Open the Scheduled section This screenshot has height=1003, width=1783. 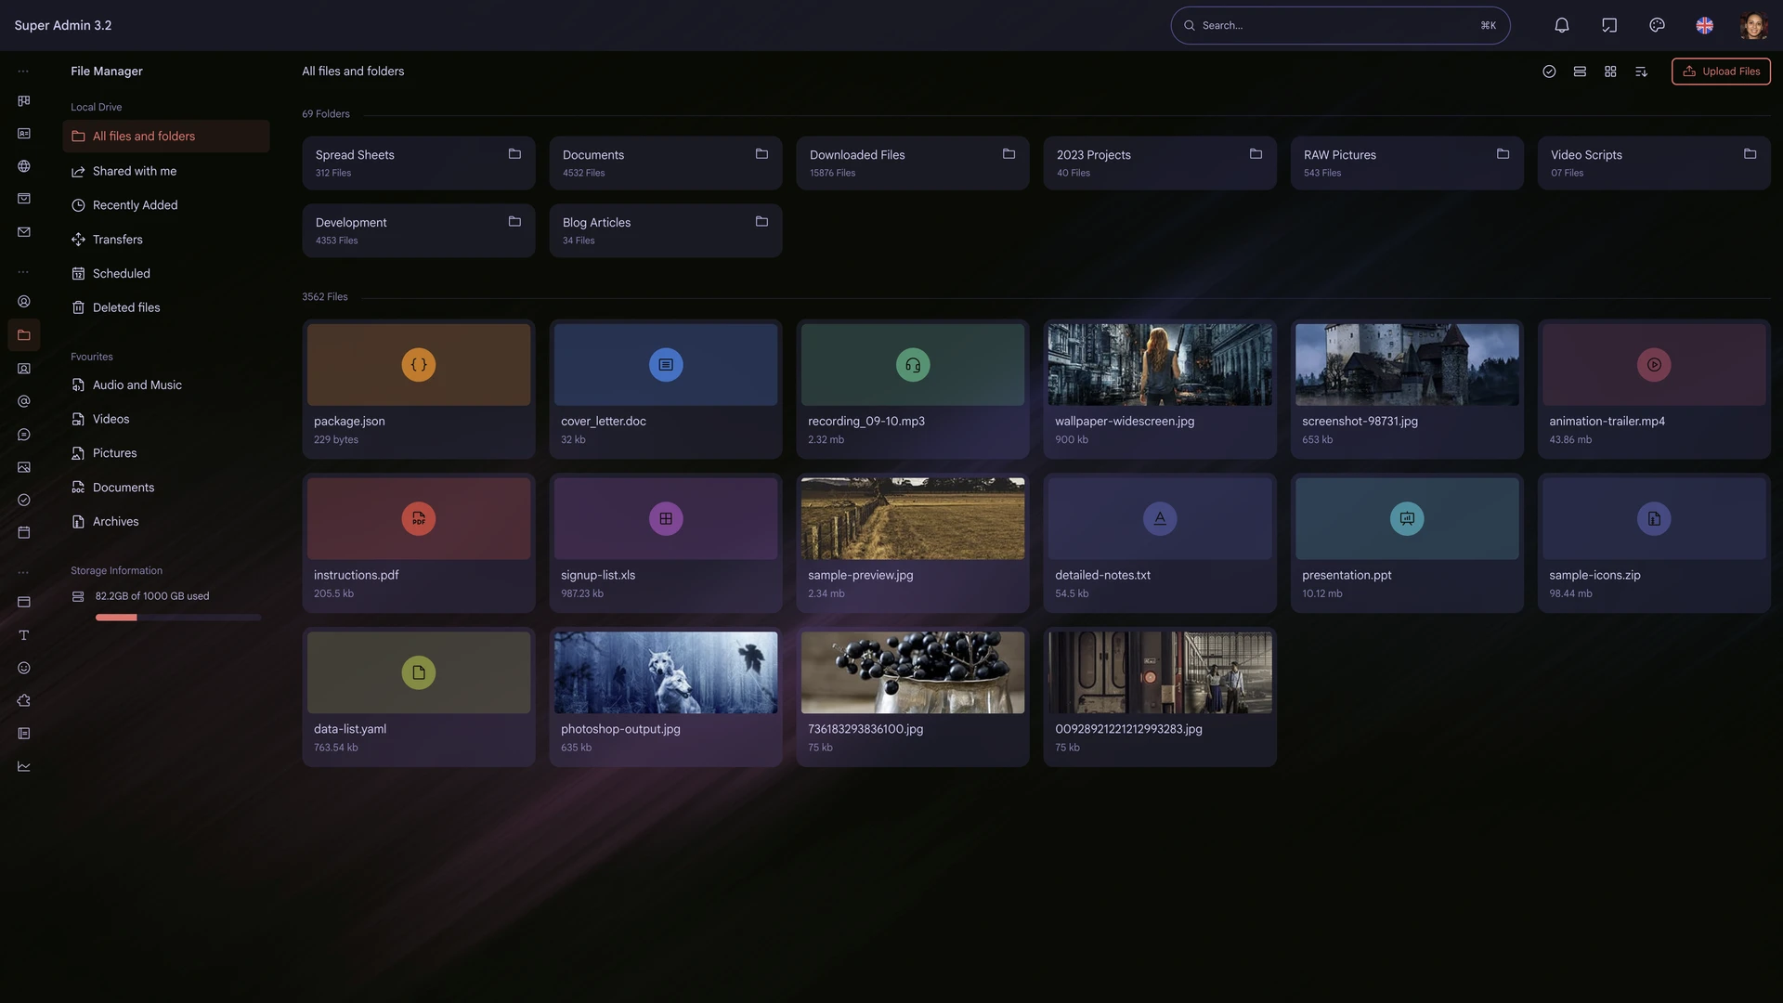[166, 273]
